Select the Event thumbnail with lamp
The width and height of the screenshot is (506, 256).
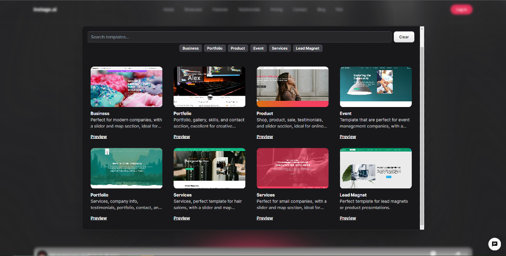pyautogui.click(x=375, y=87)
